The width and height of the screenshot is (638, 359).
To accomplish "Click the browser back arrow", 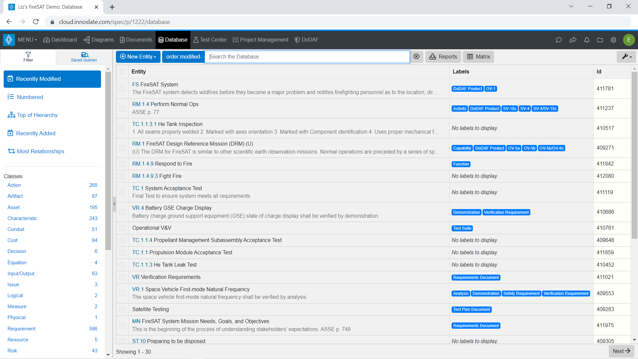I will (x=9, y=22).
